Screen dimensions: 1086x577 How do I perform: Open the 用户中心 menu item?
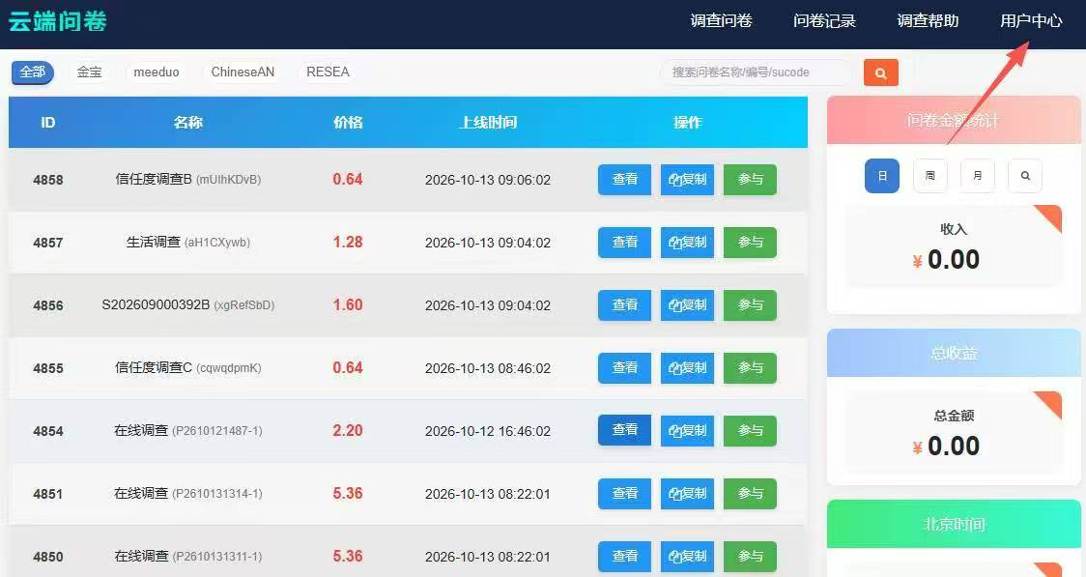[1031, 21]
